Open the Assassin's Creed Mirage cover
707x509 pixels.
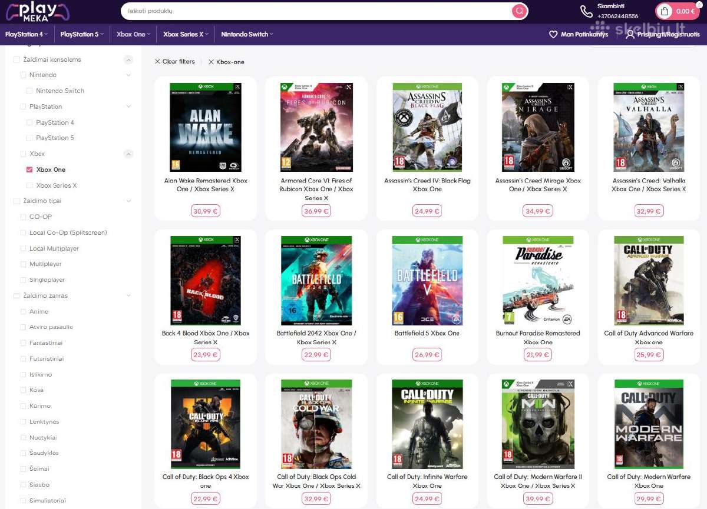point(538,127)
